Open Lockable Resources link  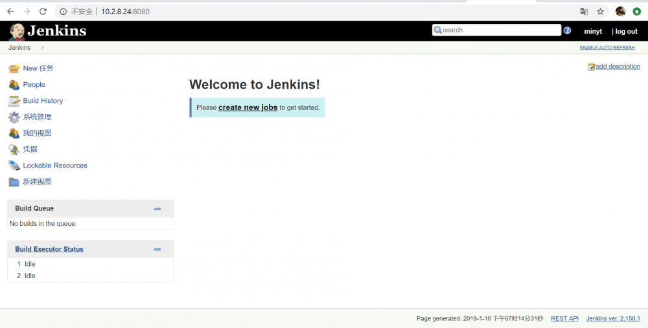pyautogui.click(x=55, y=166)
